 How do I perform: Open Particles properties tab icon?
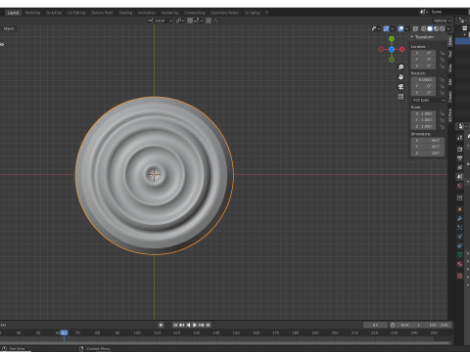[460, 228]
